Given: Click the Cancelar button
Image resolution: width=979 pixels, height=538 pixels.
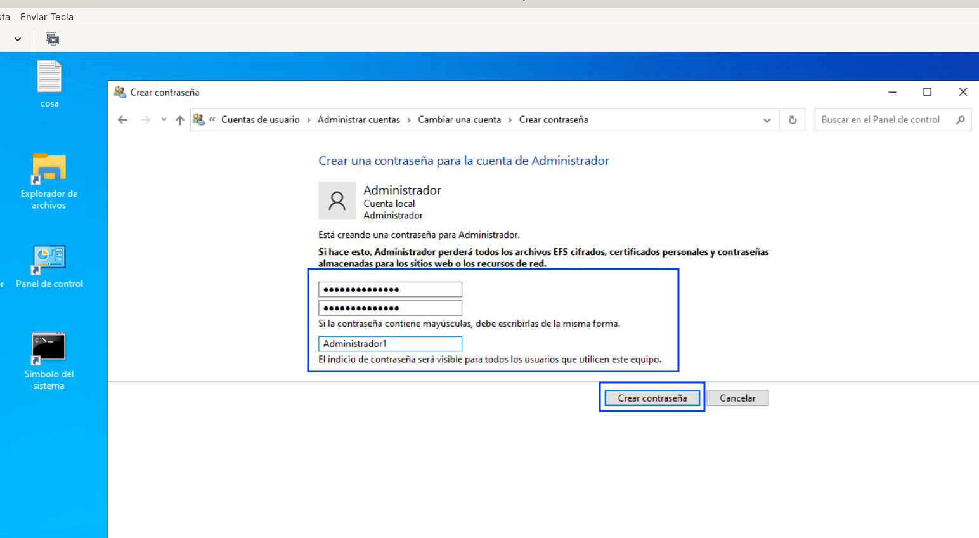Looking at the screenshot, I should [737, 398].
